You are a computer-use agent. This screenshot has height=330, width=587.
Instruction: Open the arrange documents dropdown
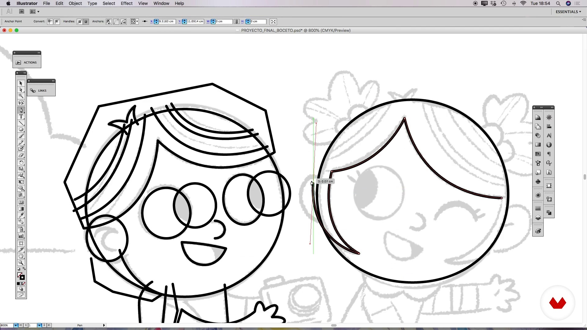click(35, 12)
